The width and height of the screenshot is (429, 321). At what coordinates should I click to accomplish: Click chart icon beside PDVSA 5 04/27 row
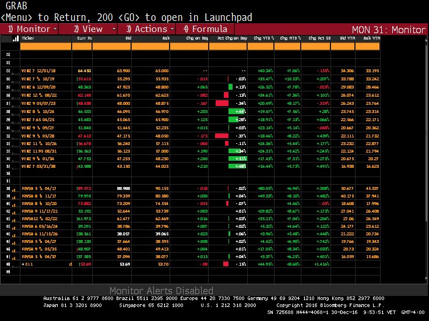[x=14, y=242]
